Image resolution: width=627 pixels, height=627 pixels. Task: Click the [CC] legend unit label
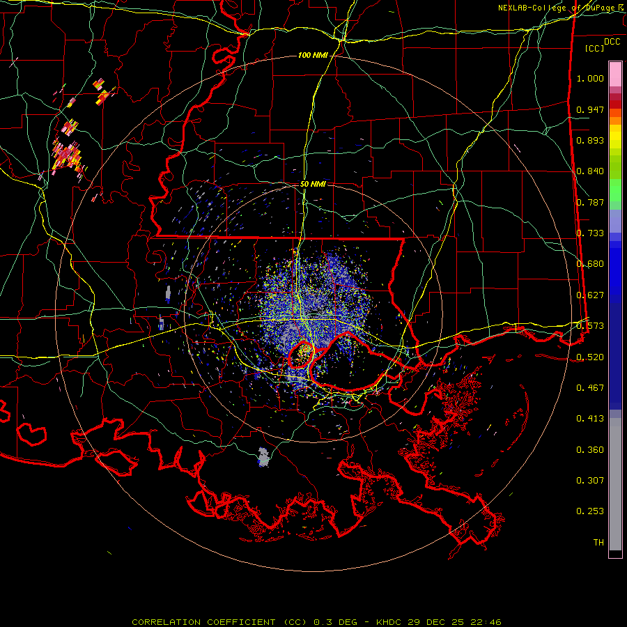(x=594, y=48)
